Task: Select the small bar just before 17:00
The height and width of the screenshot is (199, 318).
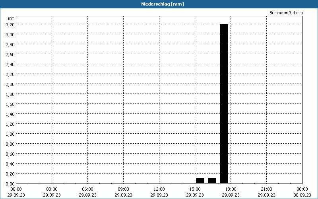Action: click(212, 181)
